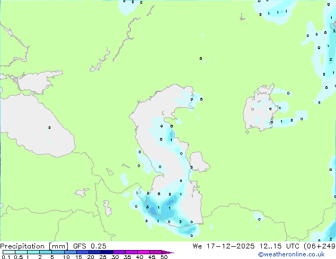Click the 0.1 to 0.5 mm legend swatch
This screenshot has height=259, width=336.
tap(9, 252)
